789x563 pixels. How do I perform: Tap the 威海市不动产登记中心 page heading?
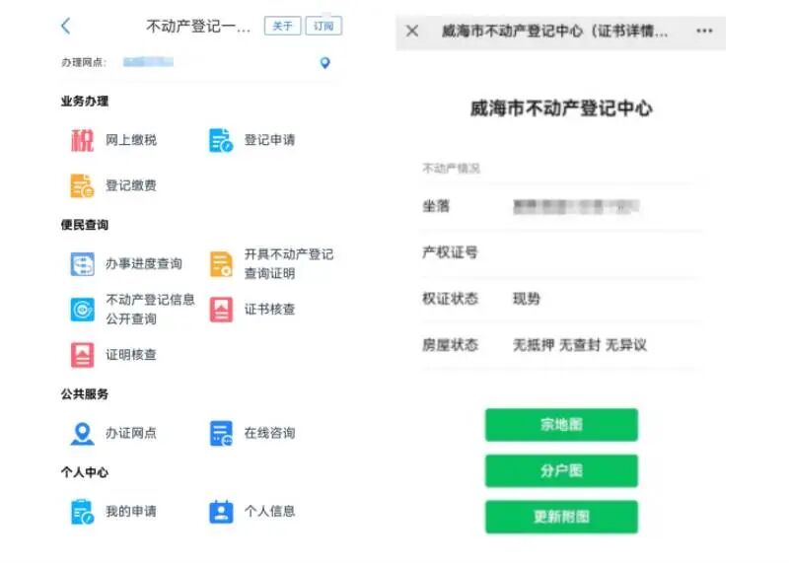tap(561, 108)
